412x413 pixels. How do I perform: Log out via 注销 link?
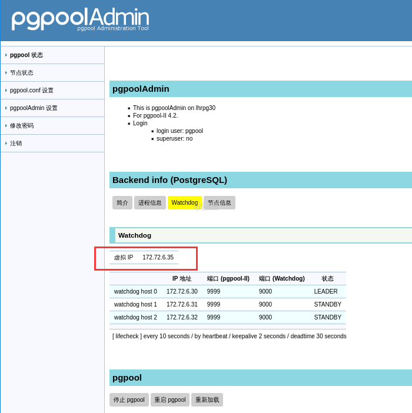pyautogui.click(x=16, y=144)
